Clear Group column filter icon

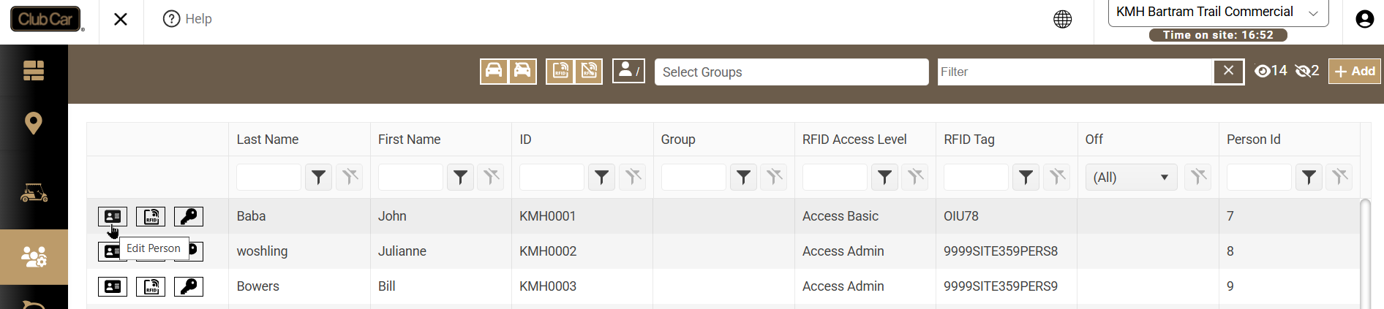tap(774, 178)
